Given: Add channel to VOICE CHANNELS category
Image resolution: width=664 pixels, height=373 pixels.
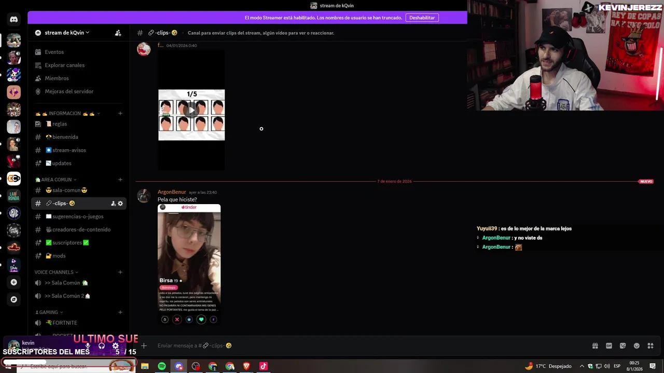Looking at the screenshot, I should click(x=120, y=272).
